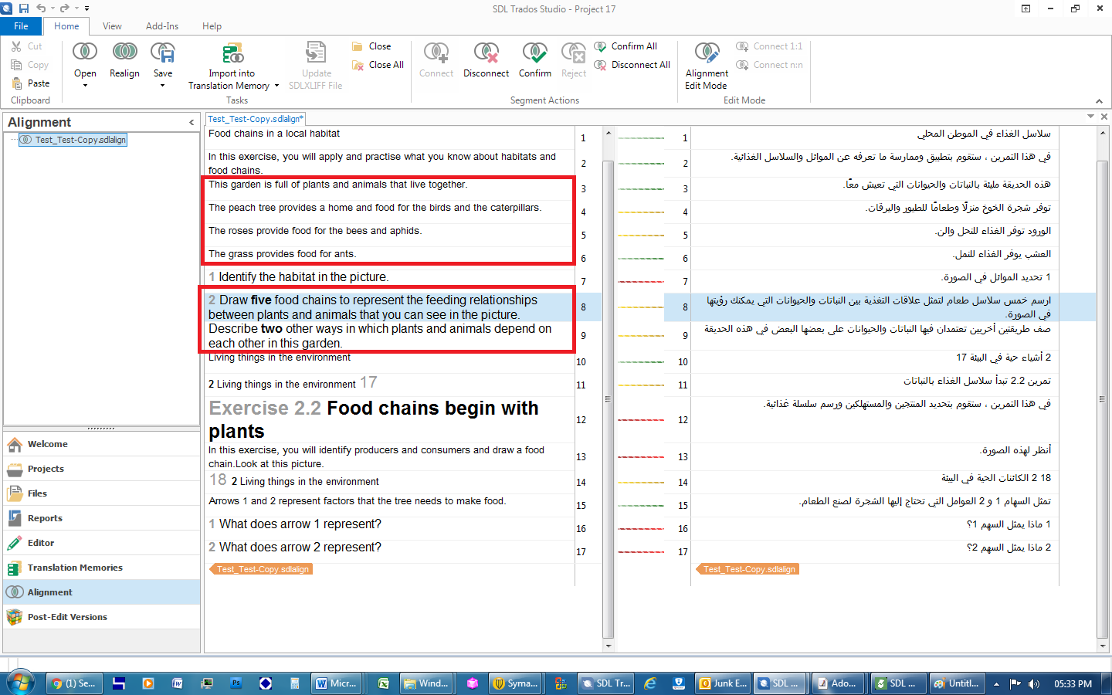Click the quick access Save icon in title bar
The width and height of the screenshot is (1112, 695).
(x=24, y=8)
